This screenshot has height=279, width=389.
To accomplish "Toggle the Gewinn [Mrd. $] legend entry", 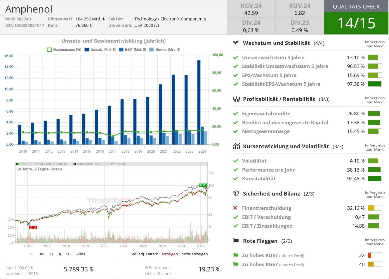I will click(165, 50).
